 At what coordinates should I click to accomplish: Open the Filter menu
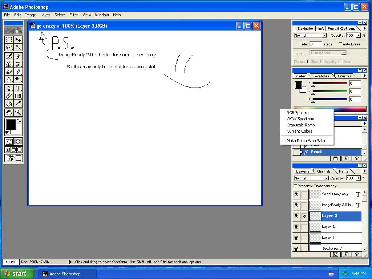pyautogui.click(x=73, y=15)
